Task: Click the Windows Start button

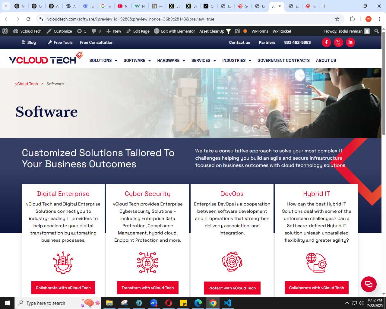Action: pyautogui.click(x=7, y=303)
